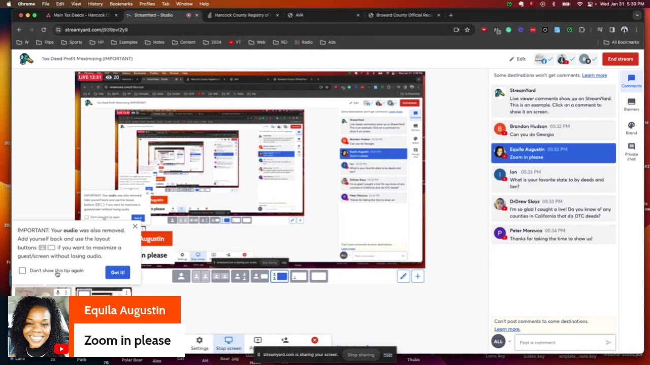Image resolution: width=650 pixels, height=365 pixels.
Task: Click Stop sharing in the Chrome notice
Action: click(361, 355)
